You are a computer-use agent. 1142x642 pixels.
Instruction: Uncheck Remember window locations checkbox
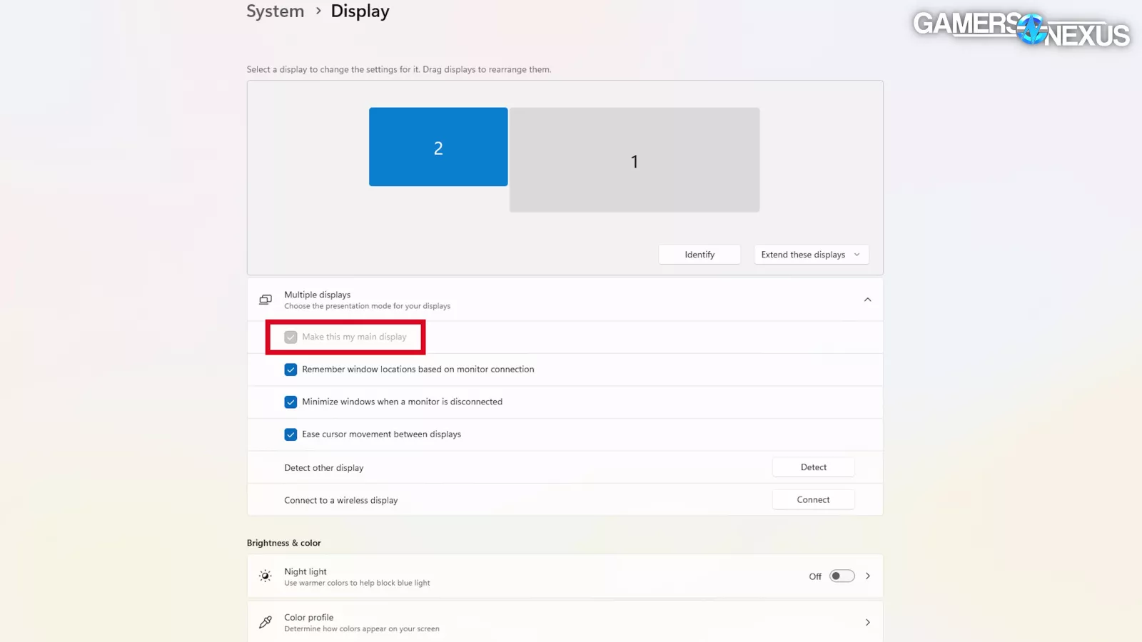(x=290, y=370)
